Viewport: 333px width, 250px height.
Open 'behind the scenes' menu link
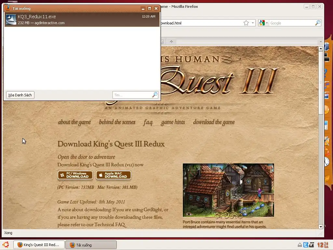pos(117,122)
